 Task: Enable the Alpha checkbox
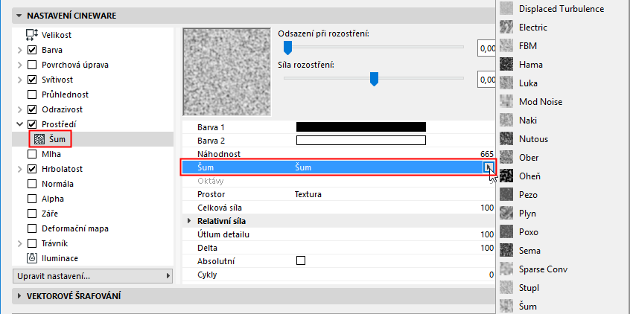(x=32, y=199)
